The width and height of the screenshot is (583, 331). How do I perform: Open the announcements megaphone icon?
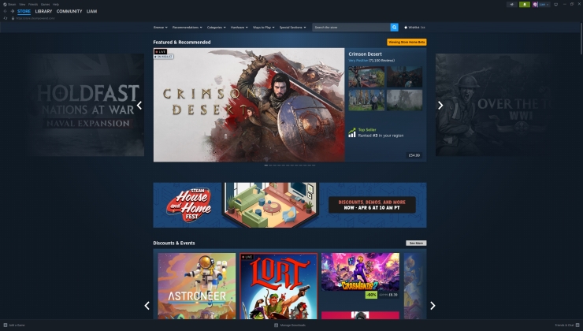[x=512, y=5]
